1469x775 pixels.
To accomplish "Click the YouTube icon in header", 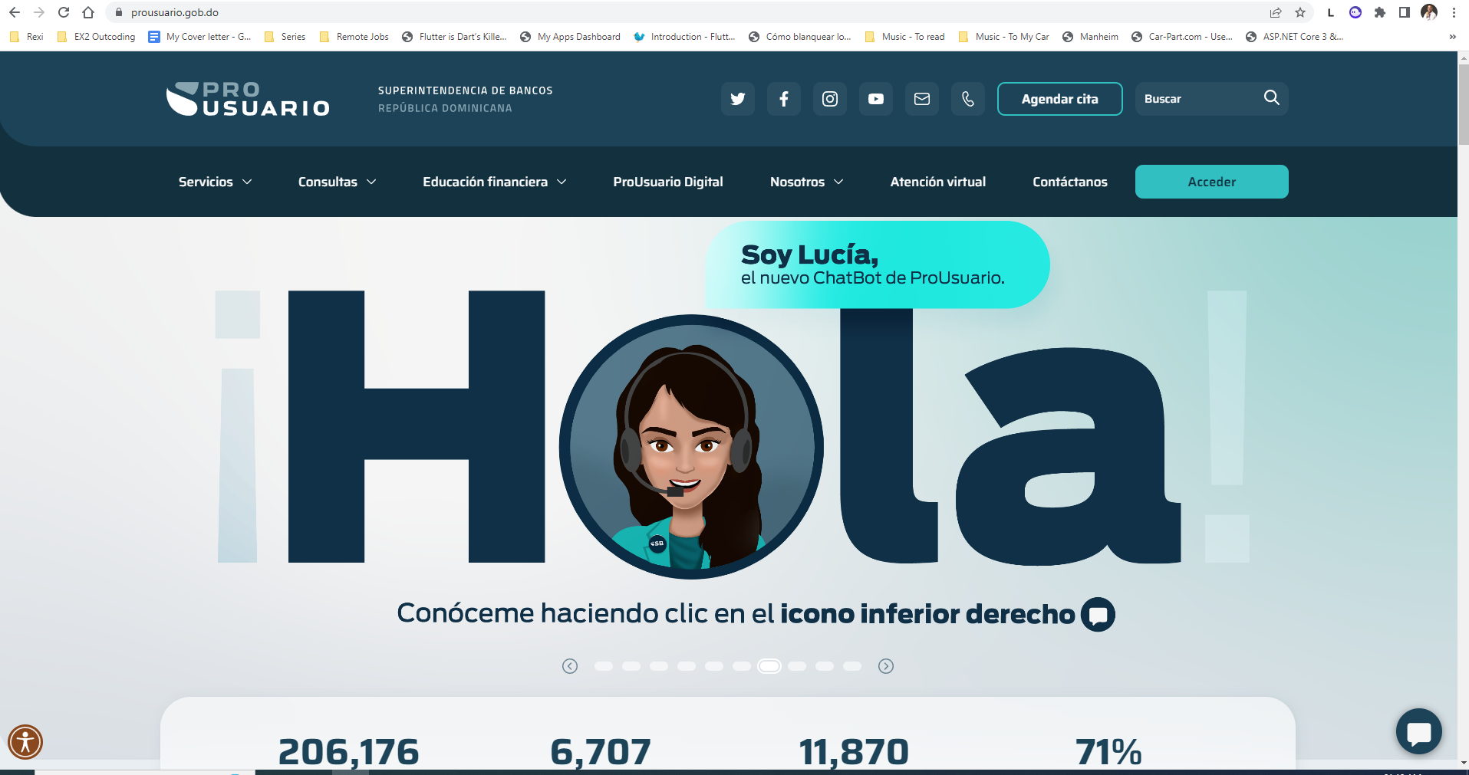I will pos(875,99).
